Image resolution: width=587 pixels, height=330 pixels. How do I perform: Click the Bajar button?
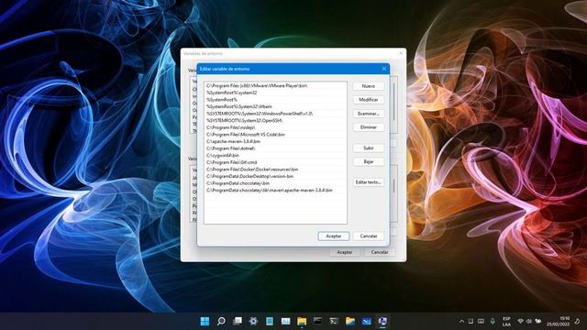point(369,161)
